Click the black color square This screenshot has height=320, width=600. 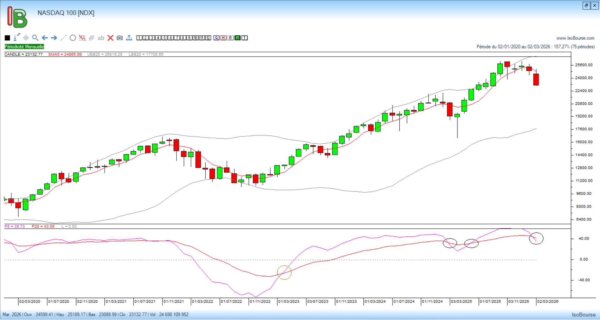(7, 38)
